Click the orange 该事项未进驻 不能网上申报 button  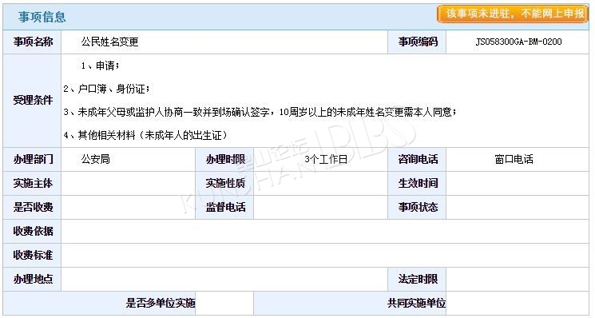tap(512, 14)
